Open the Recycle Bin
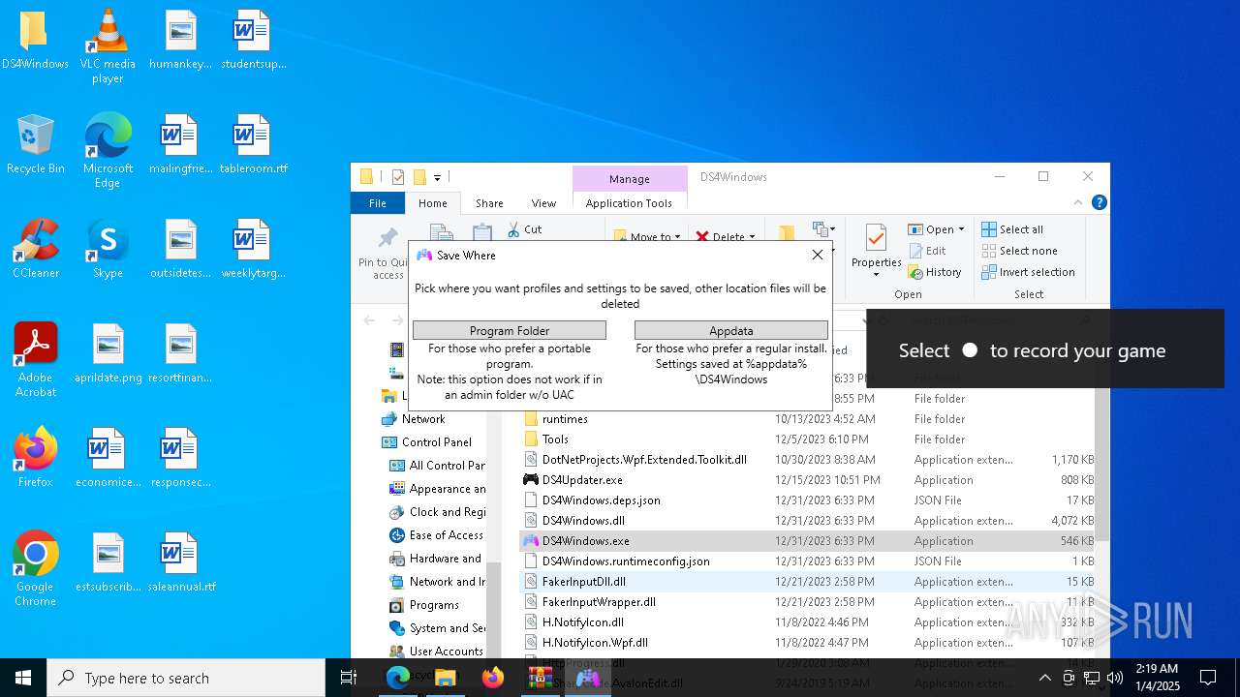Screen dimensions: 1240x697 [x=35, y=145]
